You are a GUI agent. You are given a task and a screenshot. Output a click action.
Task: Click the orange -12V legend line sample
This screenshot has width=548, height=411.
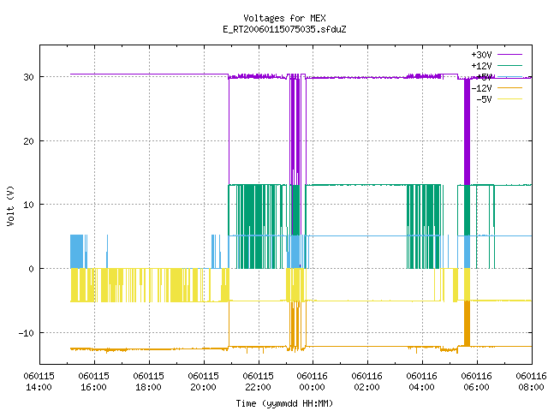[509, 87]
